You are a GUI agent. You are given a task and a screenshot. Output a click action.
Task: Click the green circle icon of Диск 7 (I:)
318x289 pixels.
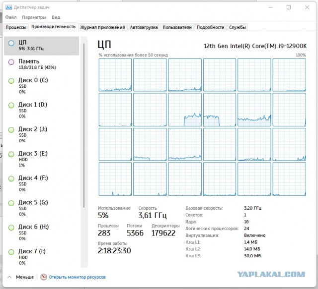(x=11, y=252)
